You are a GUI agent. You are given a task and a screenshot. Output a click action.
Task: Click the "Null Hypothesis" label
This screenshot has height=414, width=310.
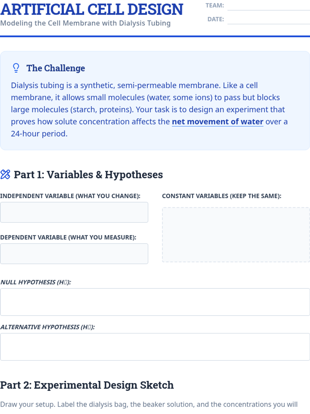point(36,282)
